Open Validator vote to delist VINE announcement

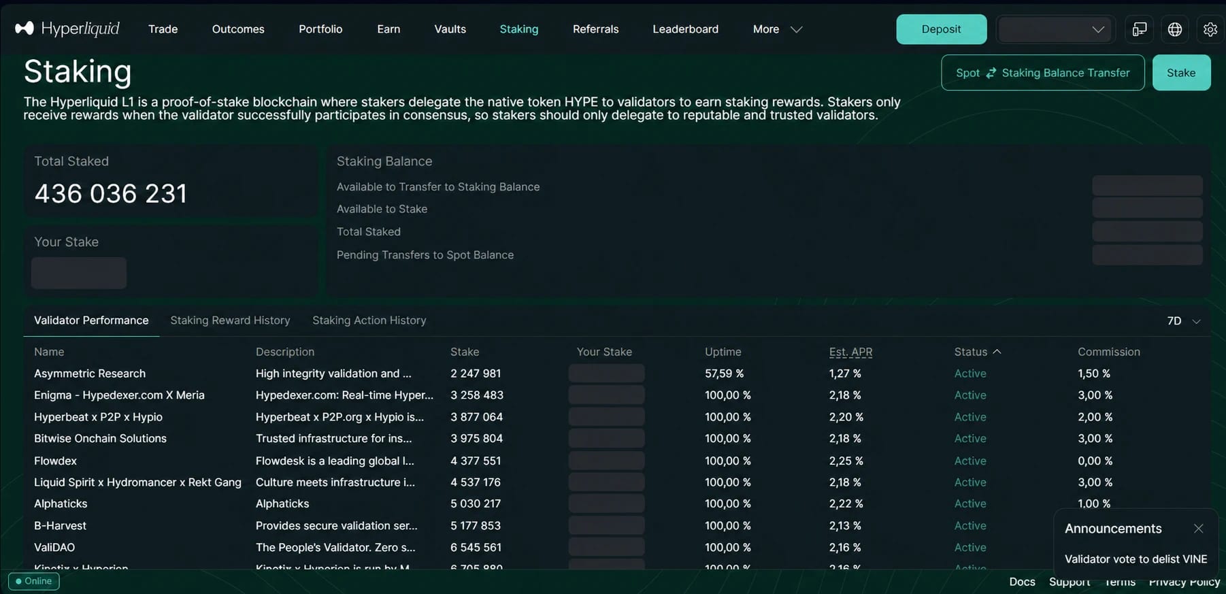pyautogui.click(x=1136, y=559)
